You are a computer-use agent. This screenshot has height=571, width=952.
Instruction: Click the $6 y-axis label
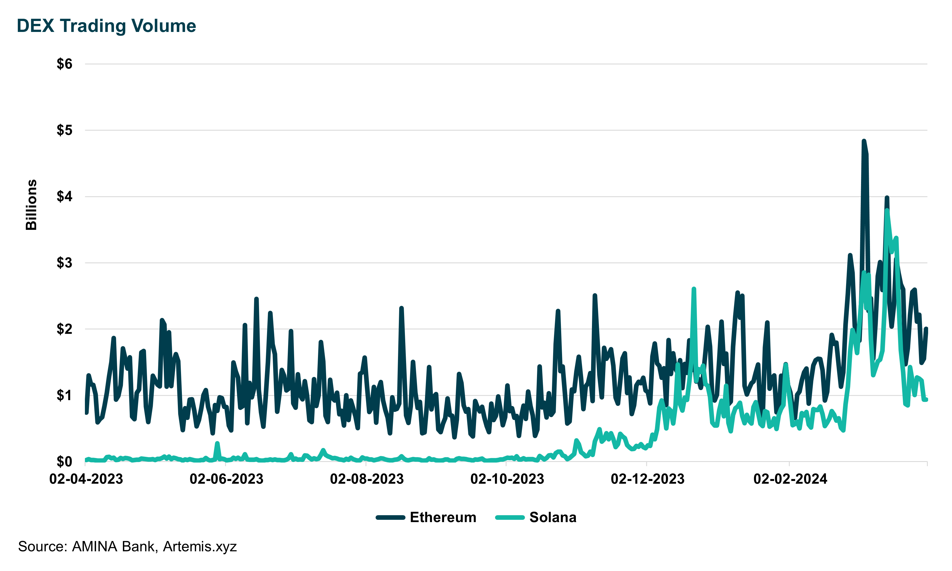pos(64,64)
